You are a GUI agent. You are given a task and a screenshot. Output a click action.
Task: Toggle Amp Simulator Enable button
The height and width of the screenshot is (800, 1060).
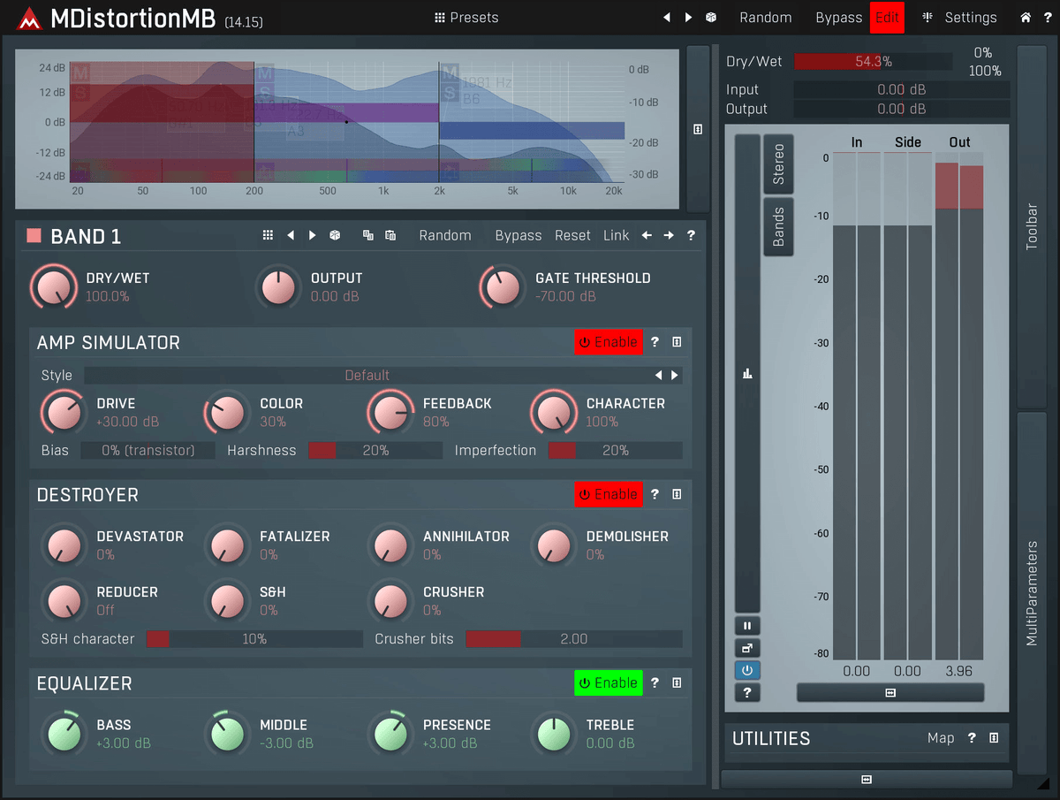click(608, 342)
